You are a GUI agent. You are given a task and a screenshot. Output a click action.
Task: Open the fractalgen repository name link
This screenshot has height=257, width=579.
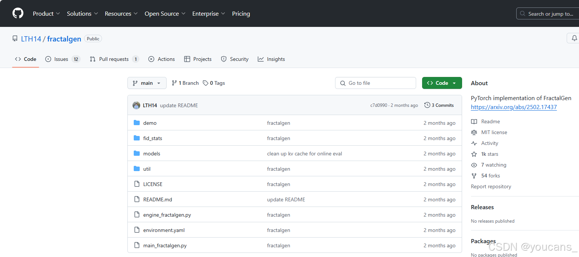click(64, 39)
